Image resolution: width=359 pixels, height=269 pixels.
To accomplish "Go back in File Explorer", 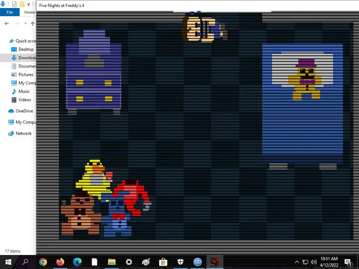I will pos(7,23).
